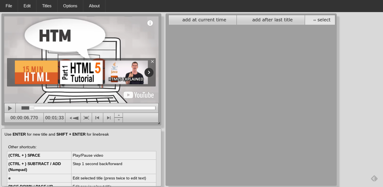Open the File menu

click(x=9, y=6)
